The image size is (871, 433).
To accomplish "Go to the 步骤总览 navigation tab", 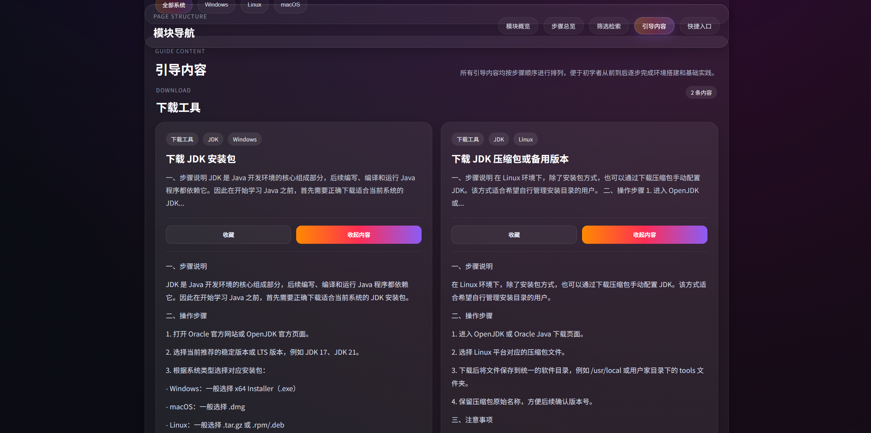I will (x=563, y=26).
